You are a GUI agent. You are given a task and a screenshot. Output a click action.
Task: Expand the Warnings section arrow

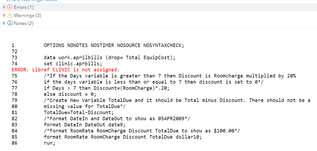coord(4,15)
